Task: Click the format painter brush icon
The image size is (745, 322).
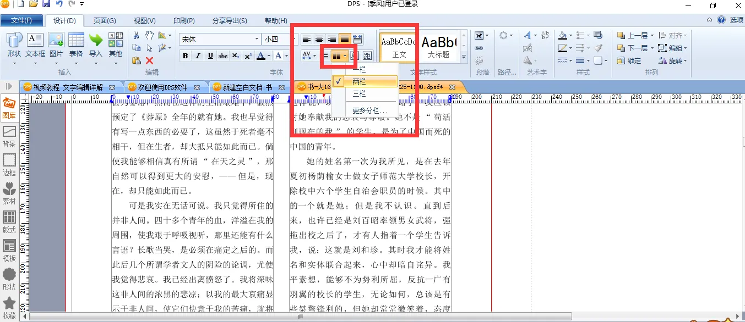Action: pyautogui.click(x=599, y=48)
